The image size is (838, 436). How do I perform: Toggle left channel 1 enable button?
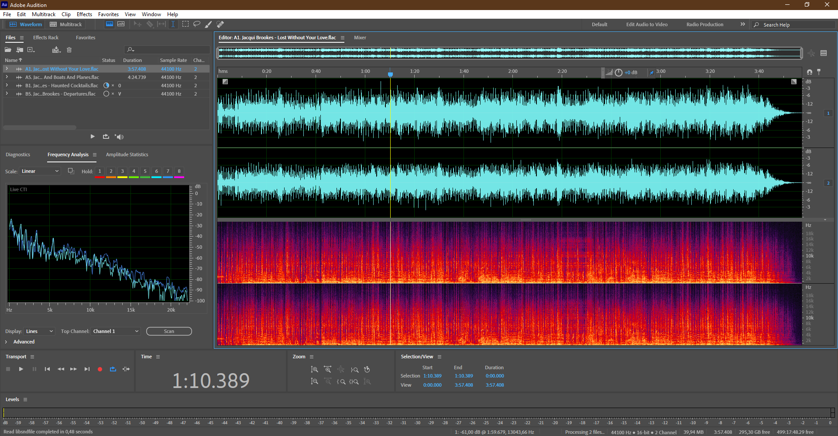(828, 113)
